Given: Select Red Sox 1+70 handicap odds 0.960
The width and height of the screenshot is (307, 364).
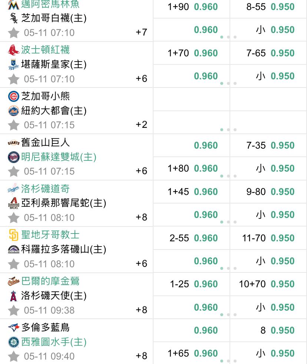Looking at the screenshot, I should point(191,53).
